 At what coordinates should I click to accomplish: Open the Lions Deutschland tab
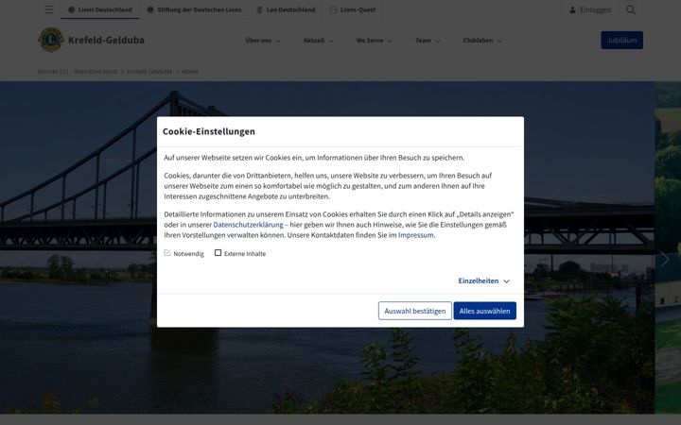click(x=100, y=9)
